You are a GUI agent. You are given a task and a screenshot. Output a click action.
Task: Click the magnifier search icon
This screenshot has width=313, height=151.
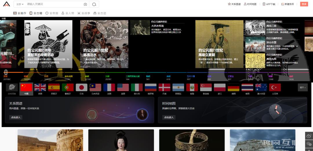tap(94, 4)
